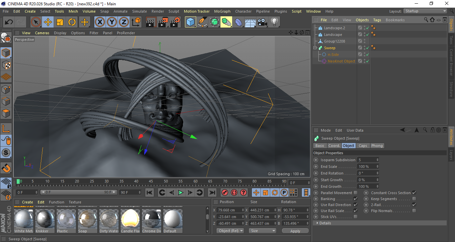Collapse the Sweep object tree

(x=315, y=48)
